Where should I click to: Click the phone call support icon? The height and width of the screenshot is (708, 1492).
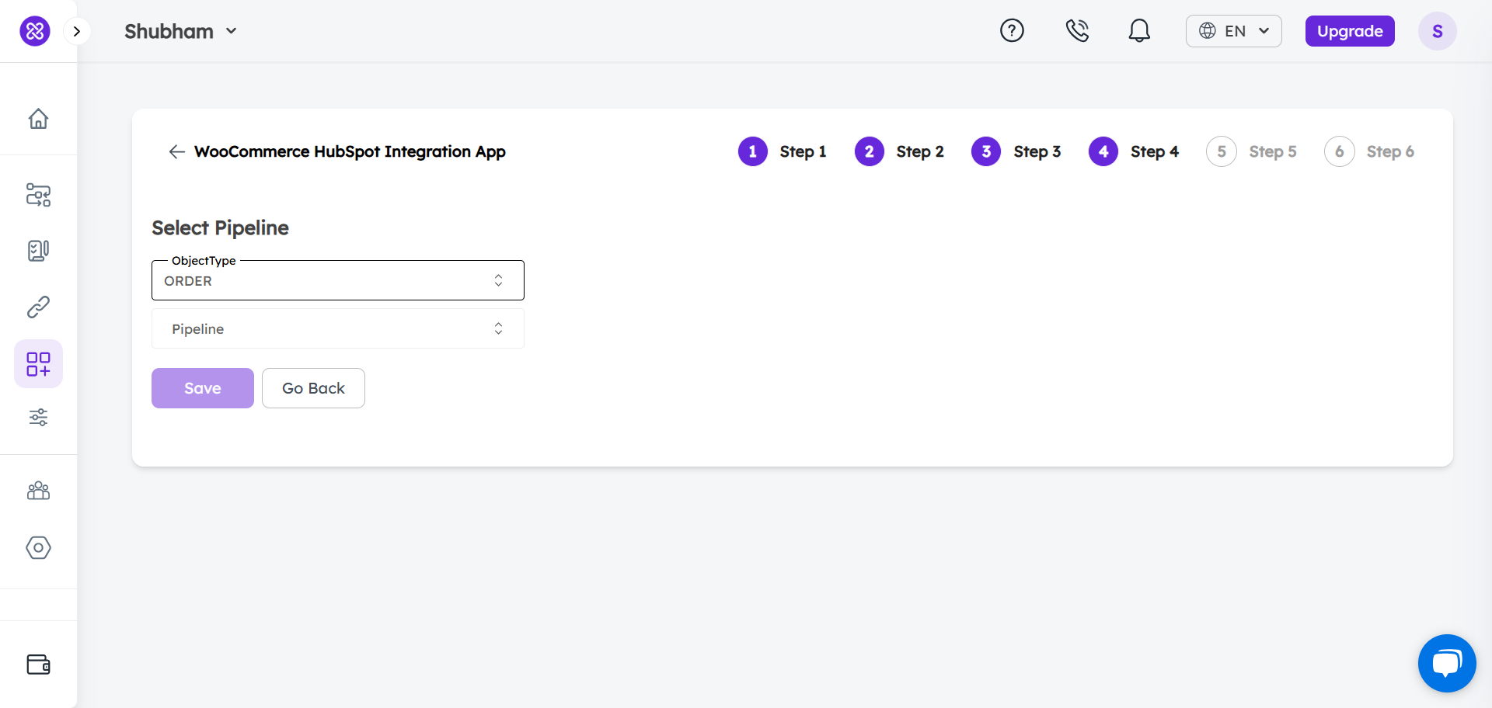(1076, 31)
